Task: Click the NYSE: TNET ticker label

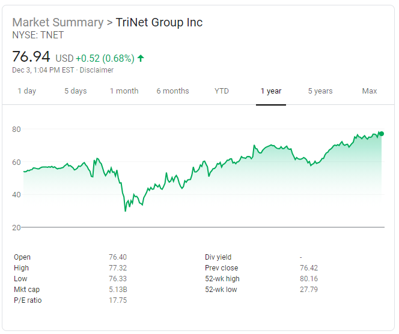Action: [x=38, y=35]
